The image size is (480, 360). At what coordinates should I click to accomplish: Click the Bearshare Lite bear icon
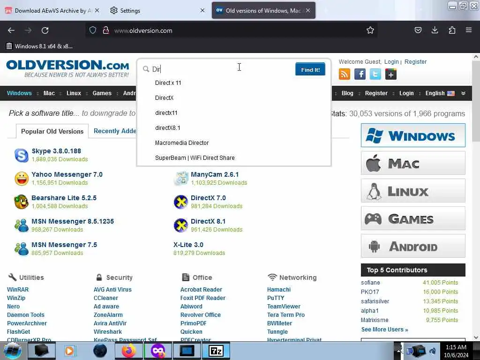pyautogui.click(x=22, y=202)
